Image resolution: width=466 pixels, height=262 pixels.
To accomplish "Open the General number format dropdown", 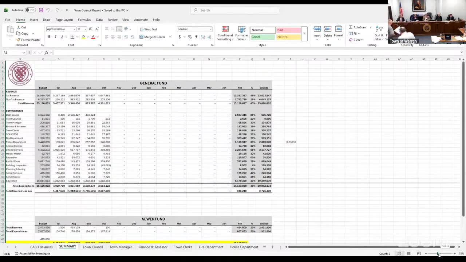I will coord(210,29).
